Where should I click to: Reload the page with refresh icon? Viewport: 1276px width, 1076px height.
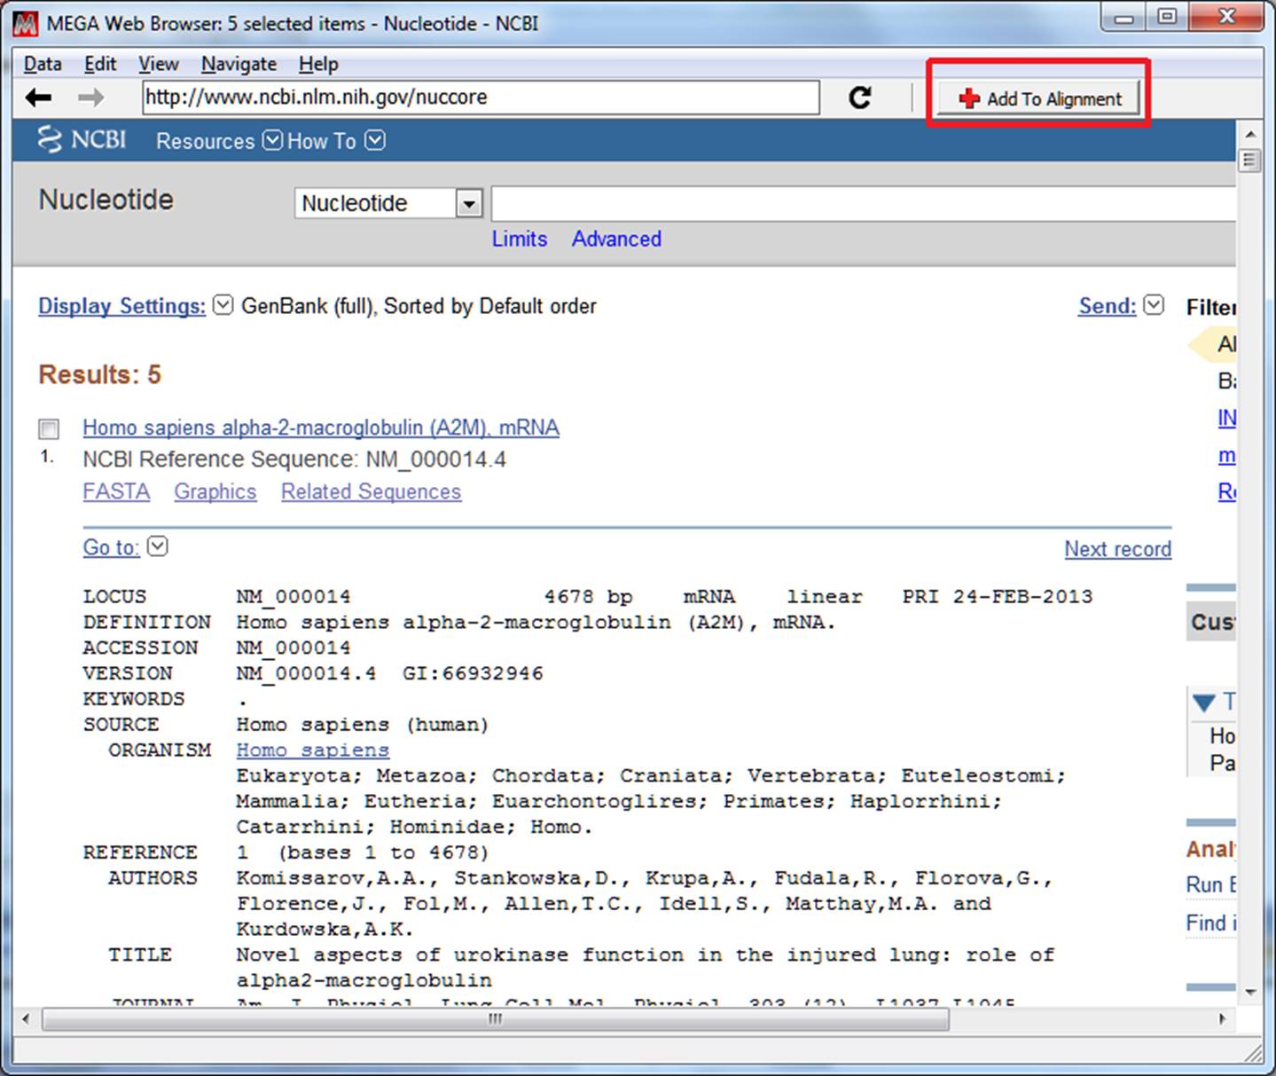tap(860, 98)
